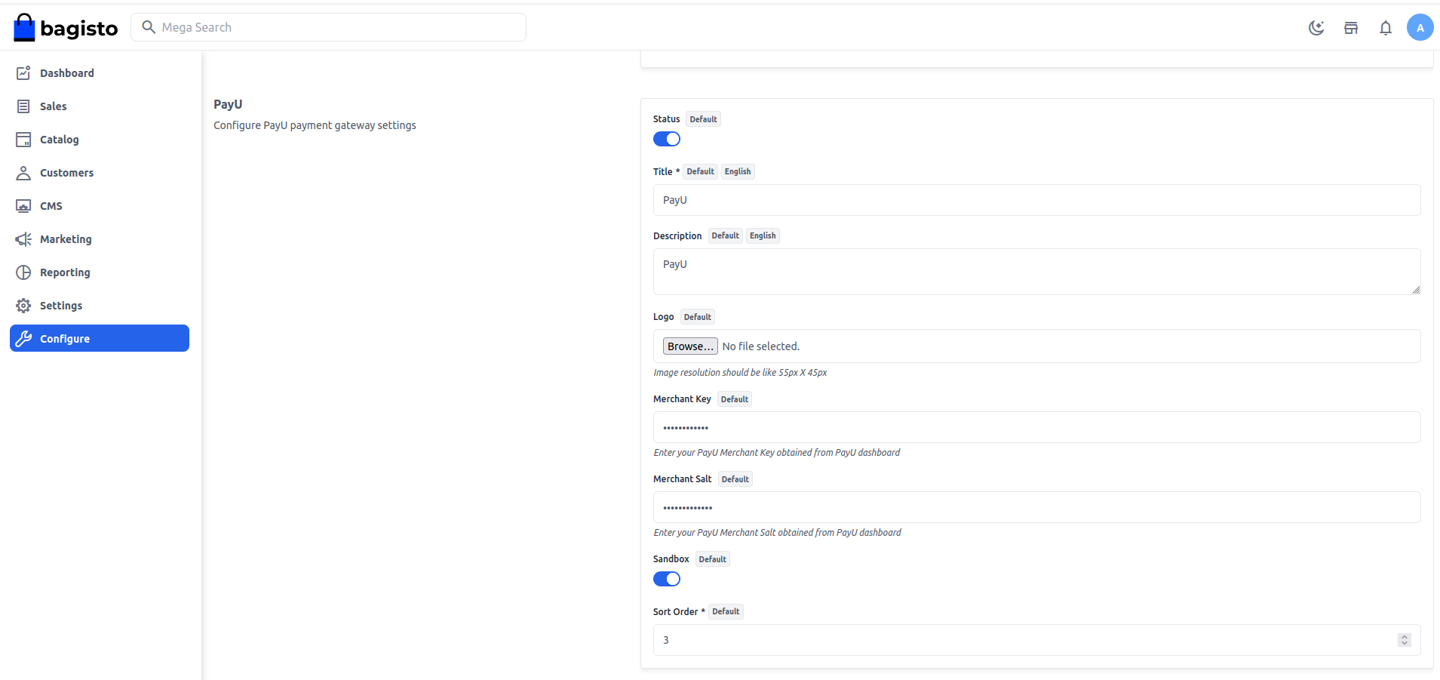Disable the PayU Status toggle

click(x=667, y=139)
